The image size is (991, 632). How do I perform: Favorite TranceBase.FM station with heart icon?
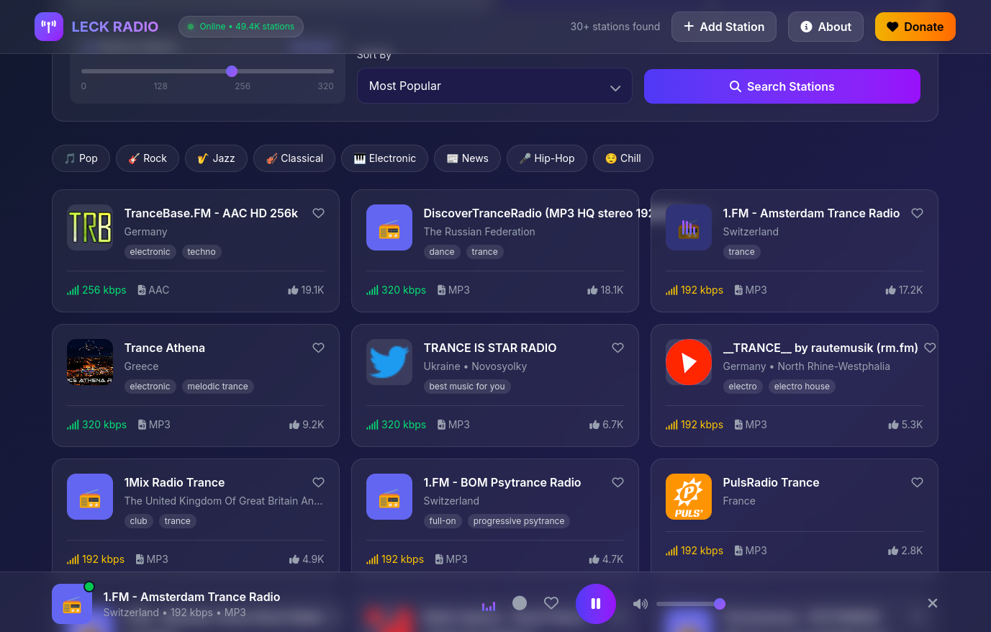click(x=318, y=213)
